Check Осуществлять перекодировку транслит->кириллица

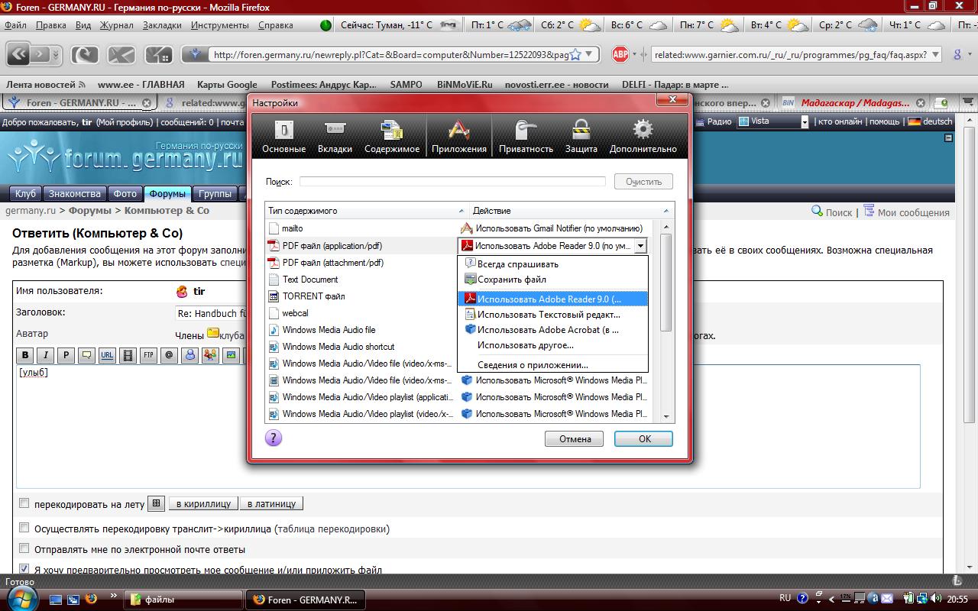pyautogui.click(x=24, y=528)
